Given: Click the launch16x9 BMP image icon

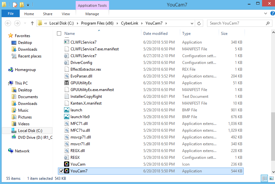Looking at the screenshot, I should pyautogui.click(x=66, y=117).
